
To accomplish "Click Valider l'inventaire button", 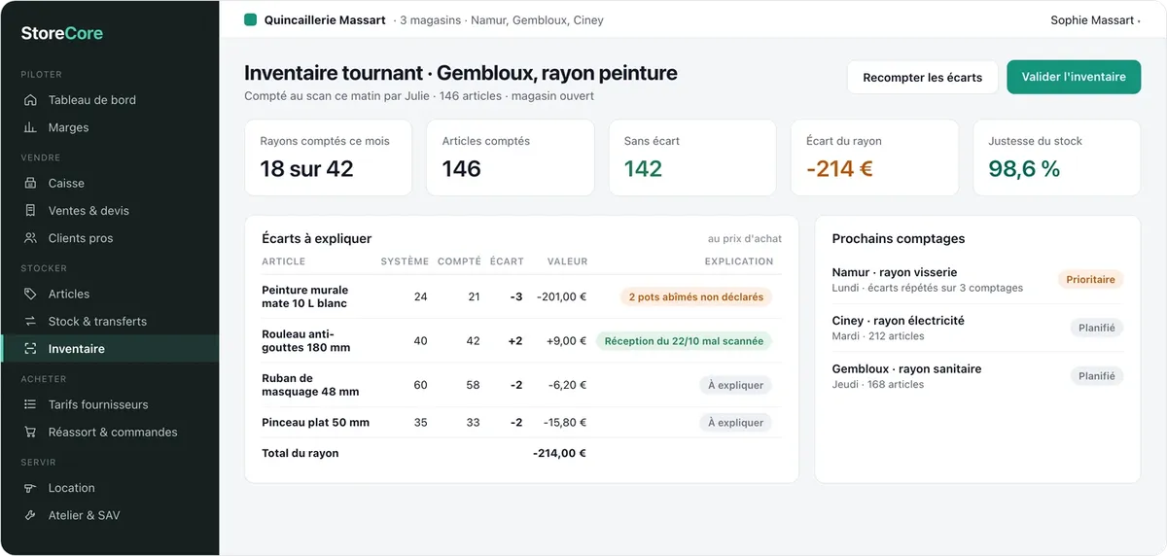I will coord(1074,77).
